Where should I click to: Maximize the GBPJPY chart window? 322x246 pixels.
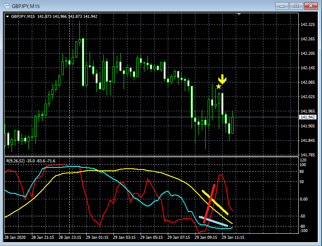[x=296, y=6]
